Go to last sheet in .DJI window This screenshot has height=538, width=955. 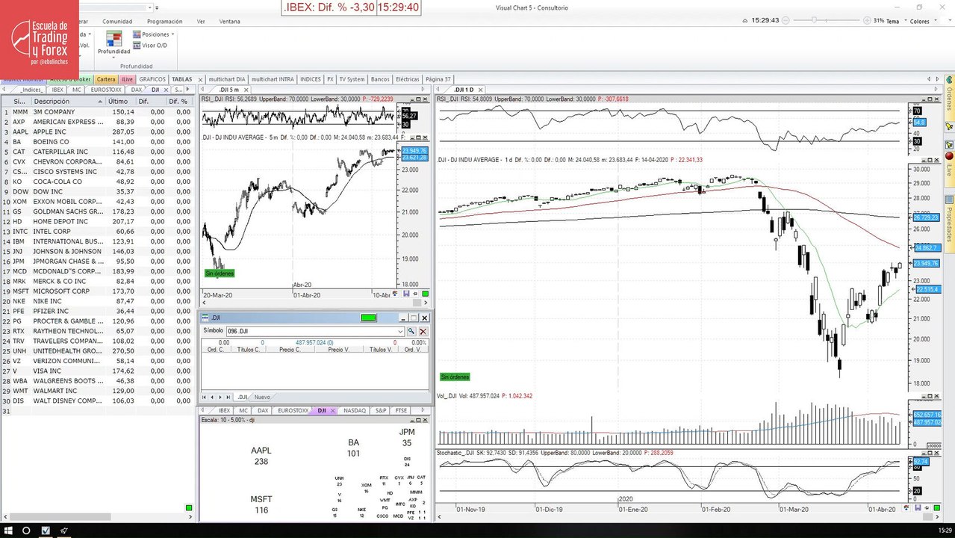227,398
